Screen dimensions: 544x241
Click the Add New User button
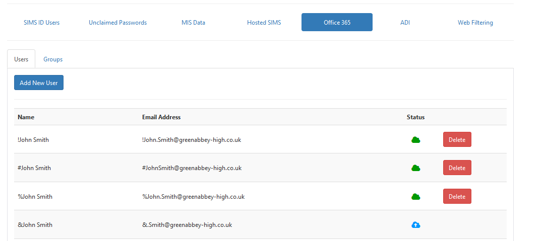[39, 83]
